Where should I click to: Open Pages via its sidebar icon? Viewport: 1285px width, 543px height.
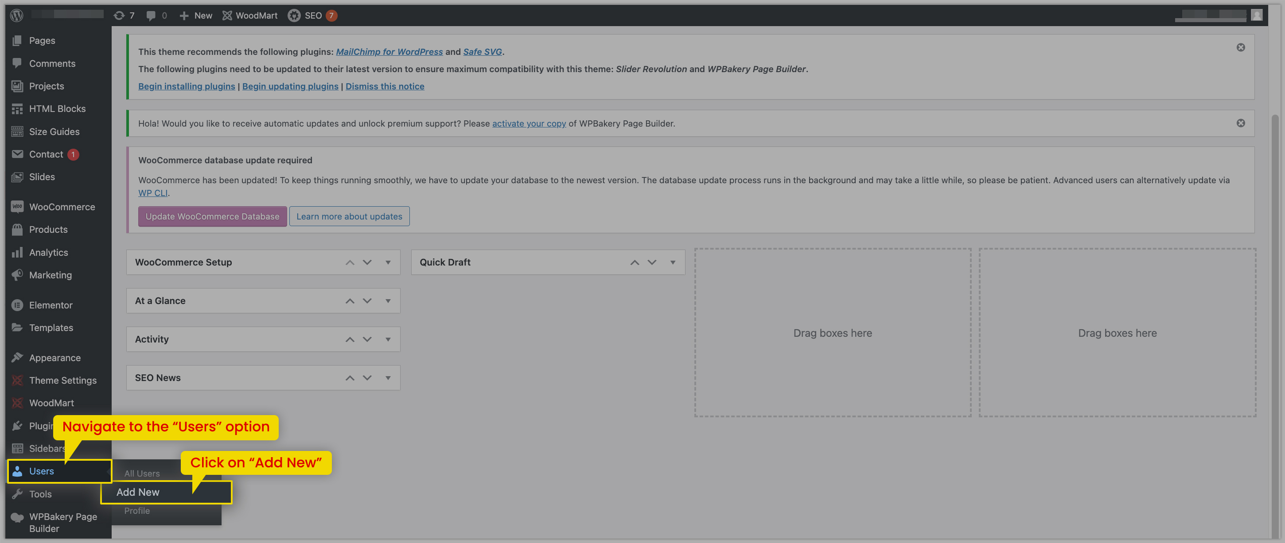click(17, 40)
